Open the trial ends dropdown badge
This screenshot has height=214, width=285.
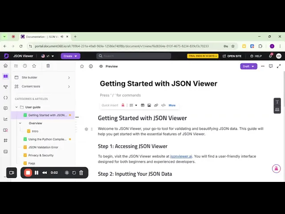click(203, 56)
